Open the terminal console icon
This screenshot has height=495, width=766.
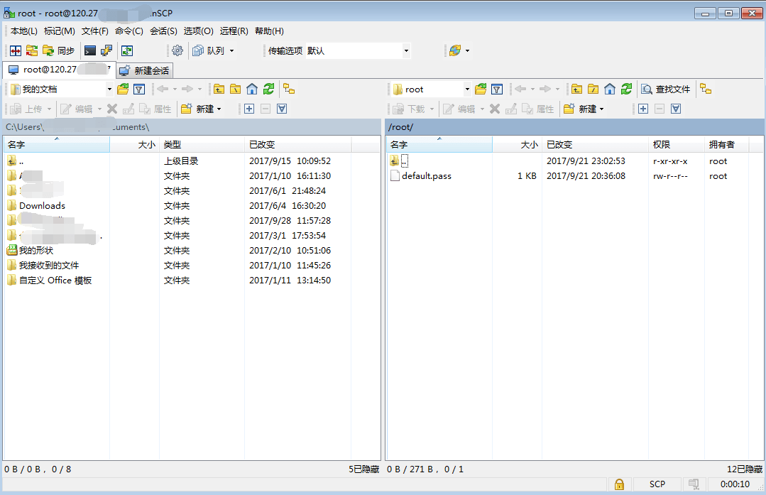click(90, 51)
